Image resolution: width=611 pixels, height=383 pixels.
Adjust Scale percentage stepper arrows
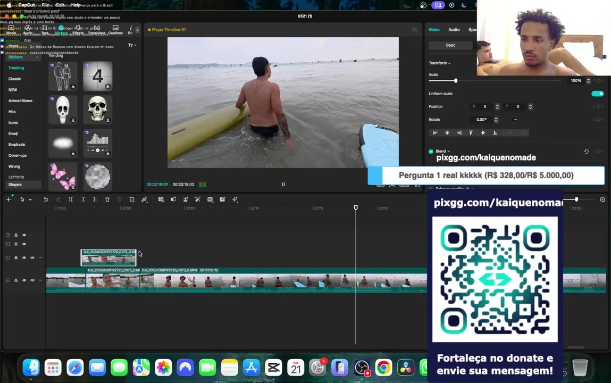588,81
